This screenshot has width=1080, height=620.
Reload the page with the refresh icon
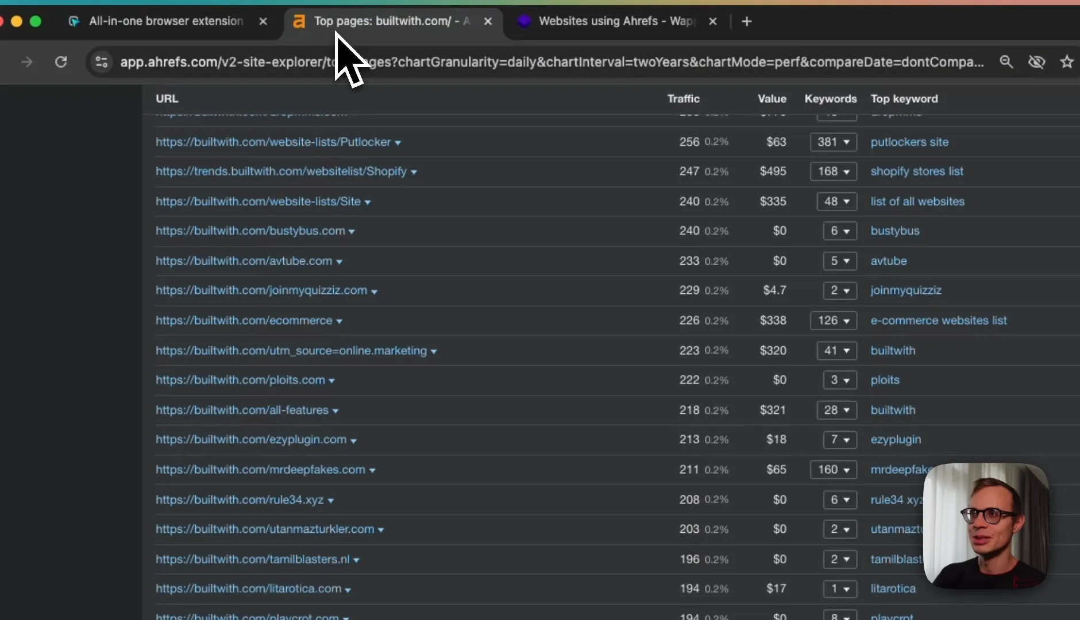pyautogui.click(x=61, y=62)
